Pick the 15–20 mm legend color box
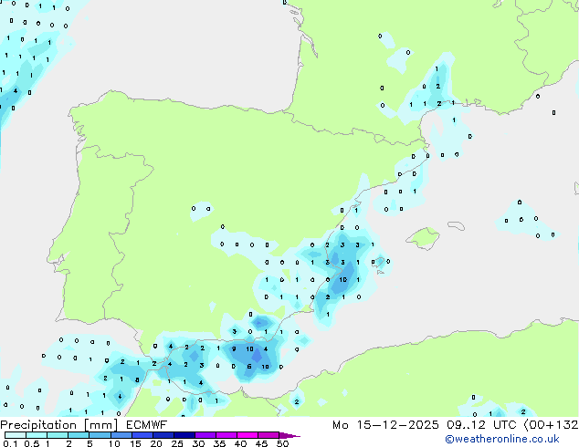The height and width of the screenshot is (447, 579). 142,435
